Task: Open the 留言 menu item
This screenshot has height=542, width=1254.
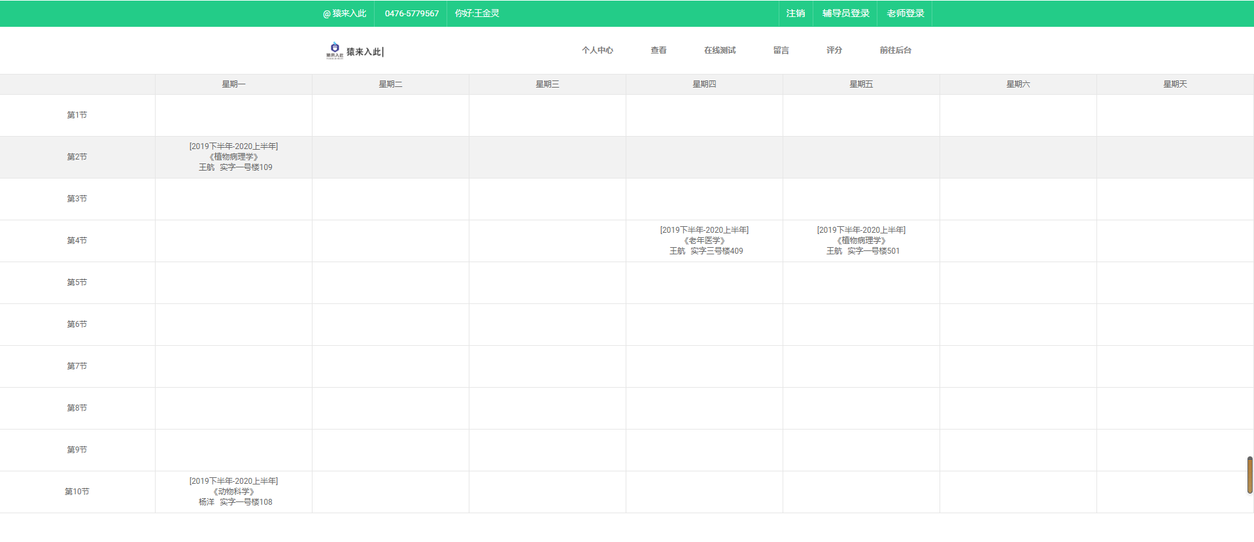Action: tap(781, 50)
